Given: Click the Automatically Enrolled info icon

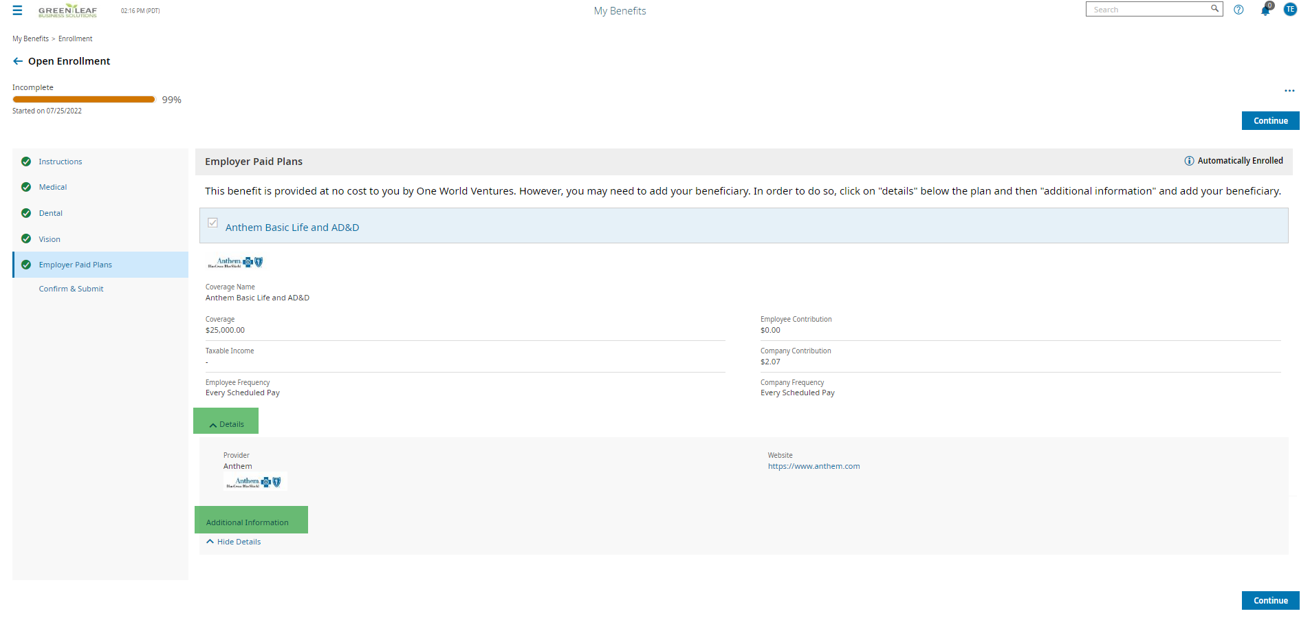Looking at the screenshot, I should (1189, 161).
